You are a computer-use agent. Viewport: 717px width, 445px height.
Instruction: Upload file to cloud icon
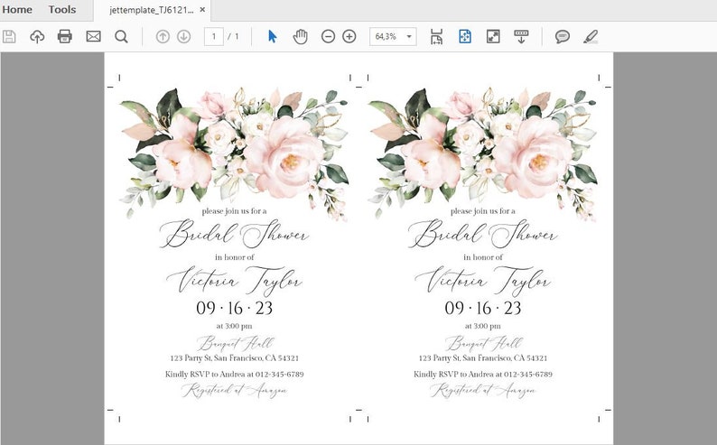click(x=37, y=36)
